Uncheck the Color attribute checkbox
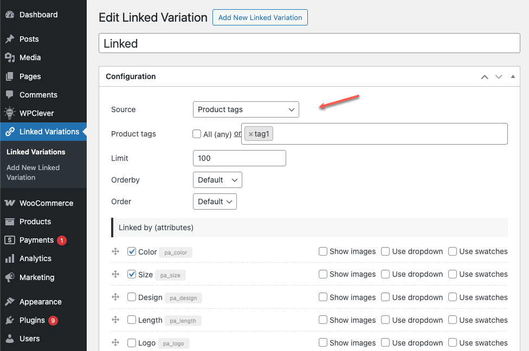The height and width of the screenshot is (351, 529). (132, 251)
